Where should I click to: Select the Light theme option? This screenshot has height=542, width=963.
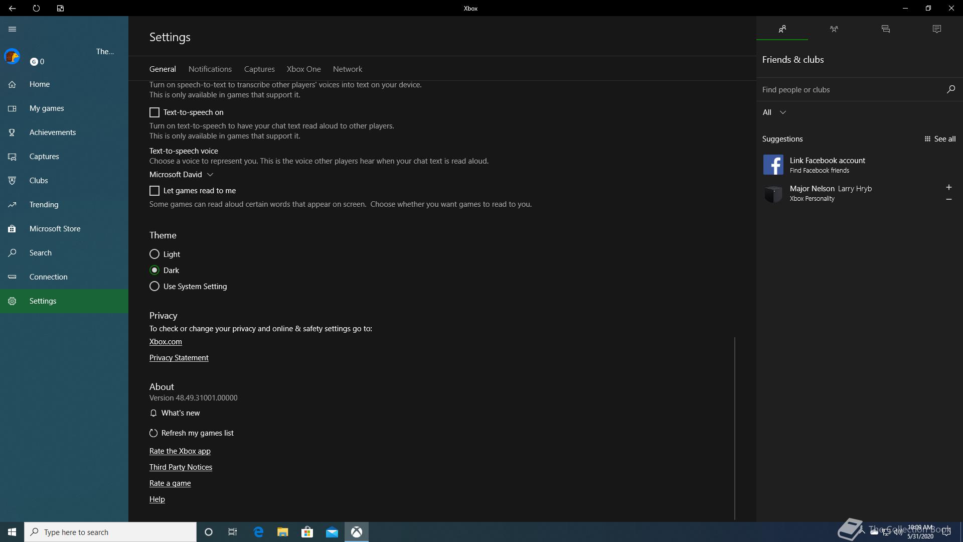(x=154, y=254)
